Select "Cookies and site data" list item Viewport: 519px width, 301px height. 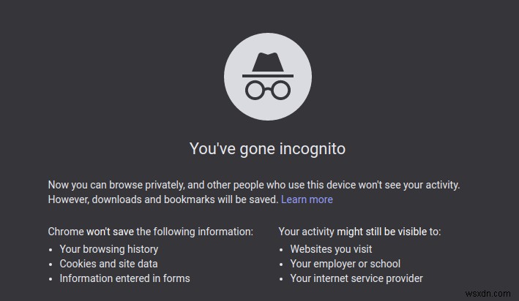(108, 264)
